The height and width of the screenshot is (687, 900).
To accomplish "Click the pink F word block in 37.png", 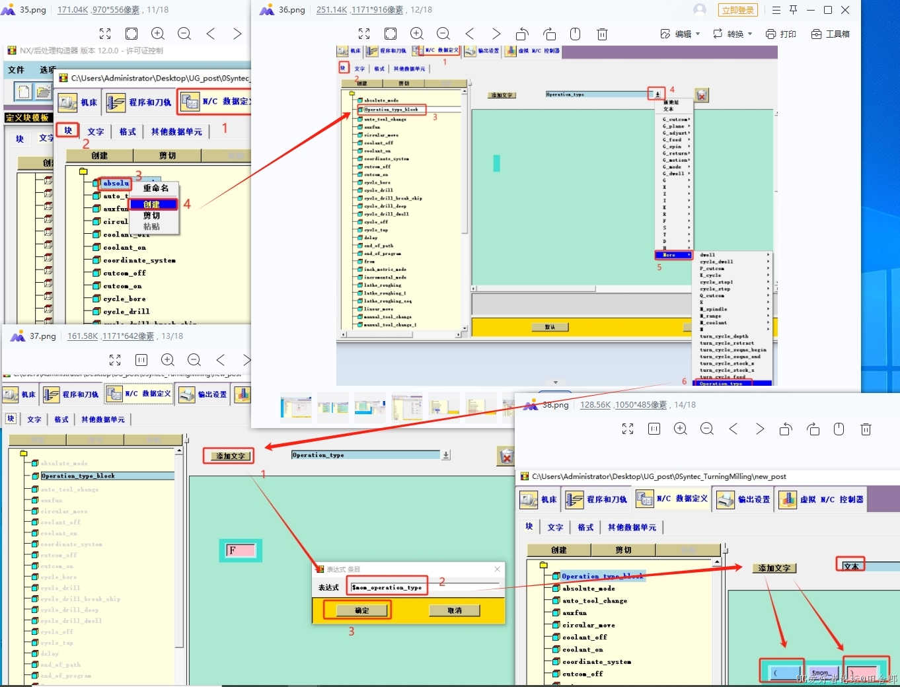I will tap(241, 550).
